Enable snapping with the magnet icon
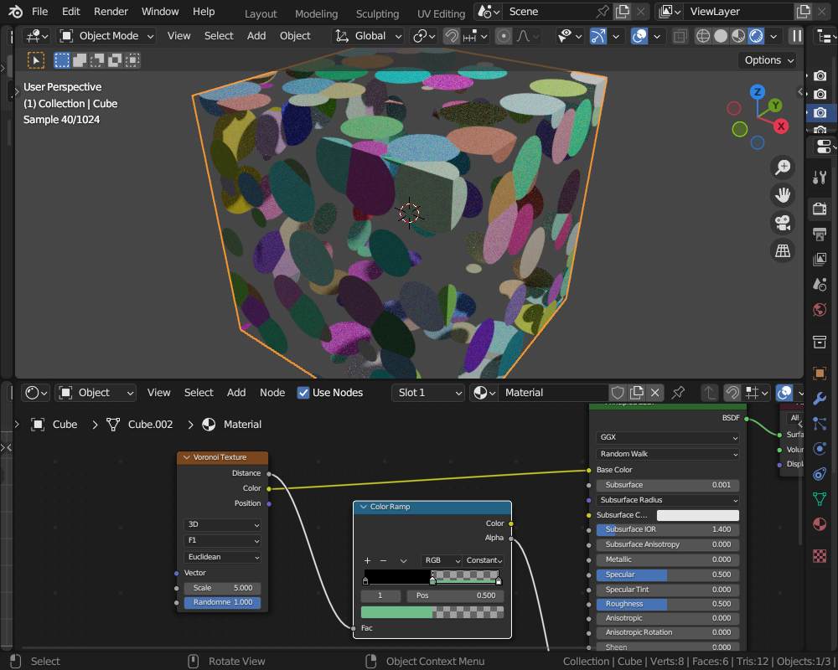 (452, 35)
